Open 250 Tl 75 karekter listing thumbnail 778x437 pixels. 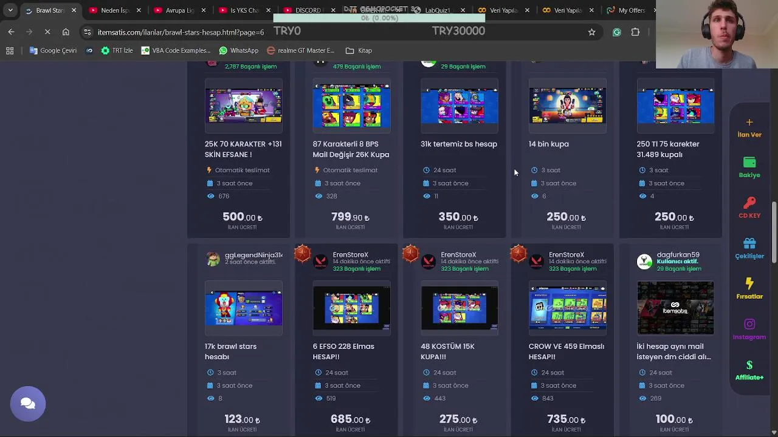click(x=675, y=106)
